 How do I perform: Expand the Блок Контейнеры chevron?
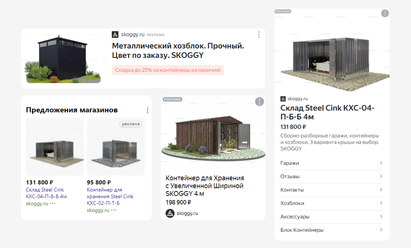(381, 230)
